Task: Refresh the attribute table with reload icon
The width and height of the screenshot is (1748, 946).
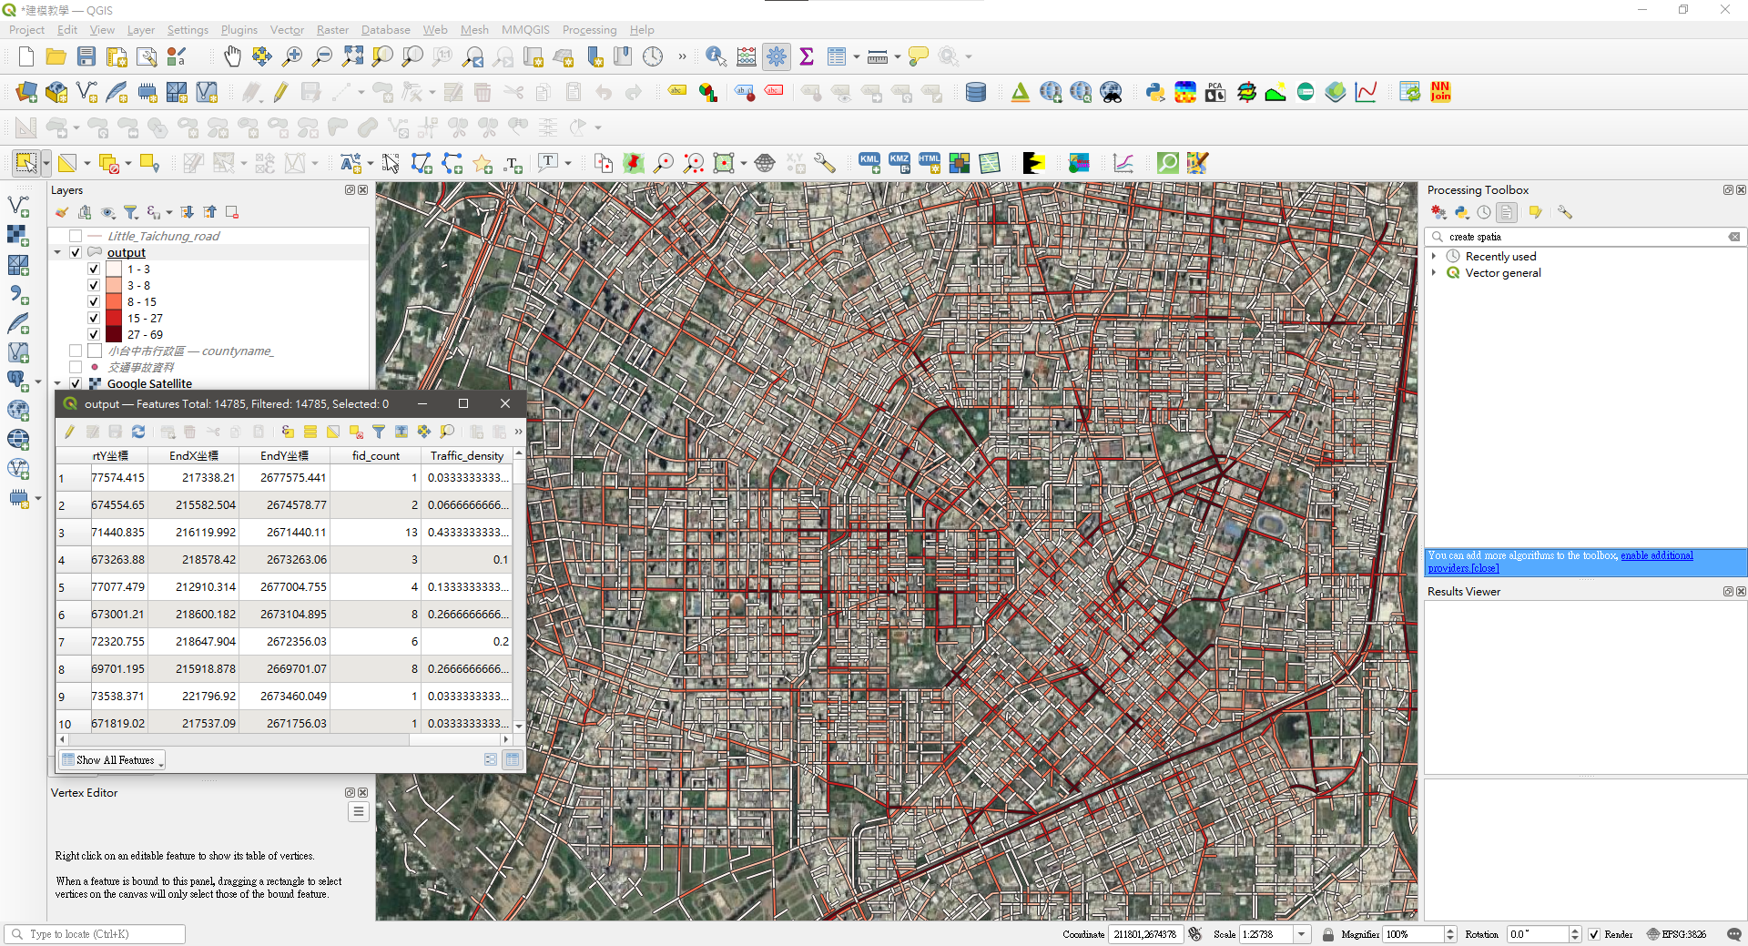Action: 138,432
